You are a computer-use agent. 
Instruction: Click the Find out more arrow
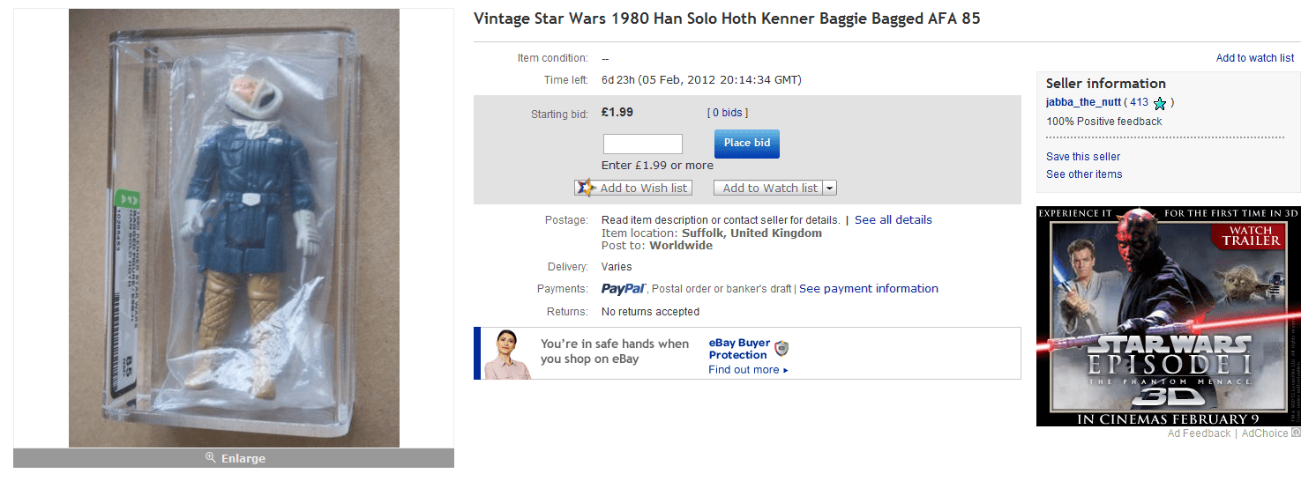[785, 370]
